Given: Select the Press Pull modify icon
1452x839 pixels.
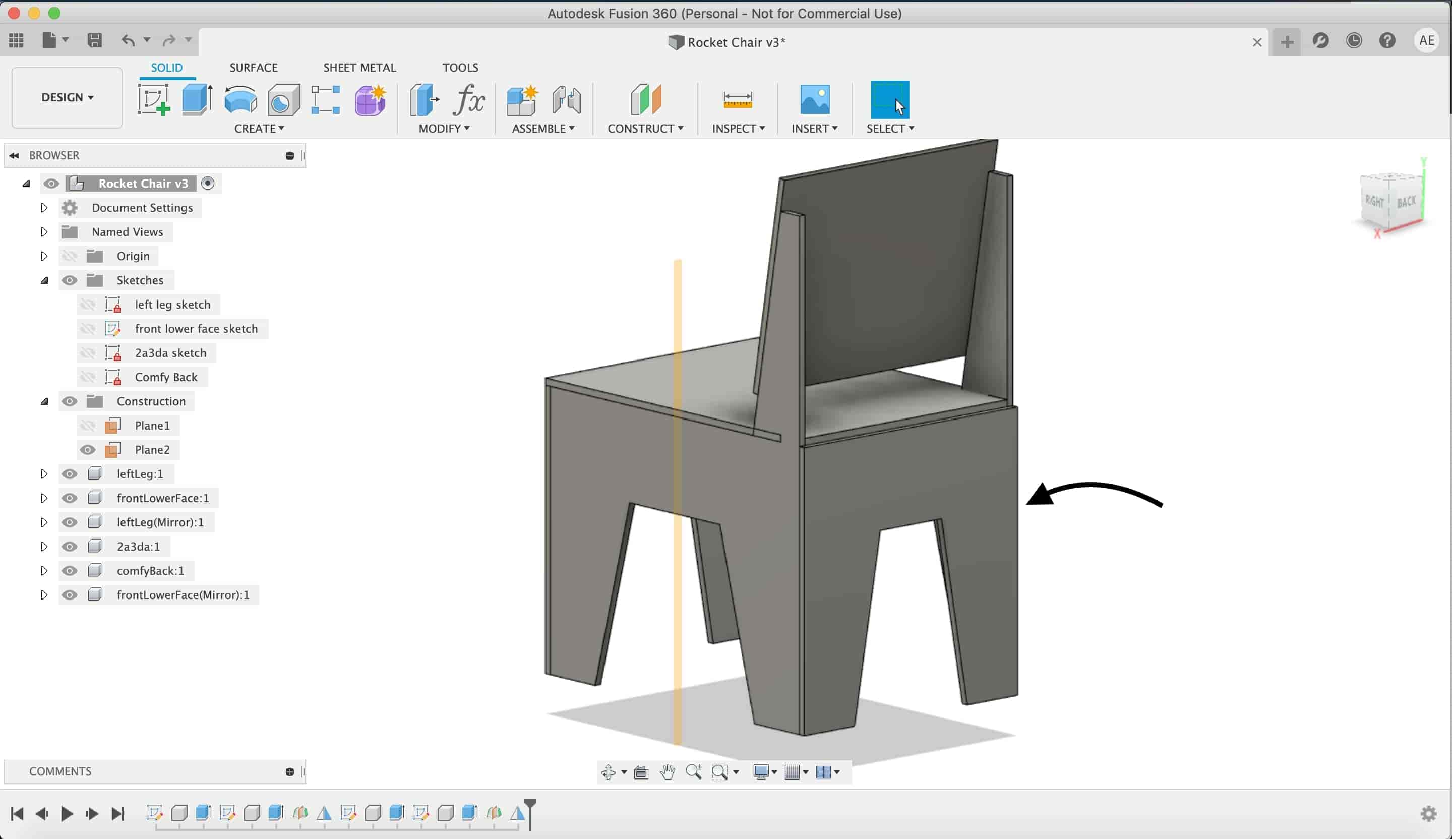Looking at the screenshot, I should click(425, 100).
